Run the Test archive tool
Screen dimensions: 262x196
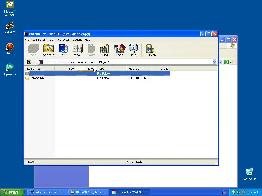(63, 50)
